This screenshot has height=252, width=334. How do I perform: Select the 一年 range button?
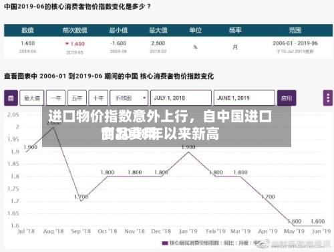(x=55, y=98)
